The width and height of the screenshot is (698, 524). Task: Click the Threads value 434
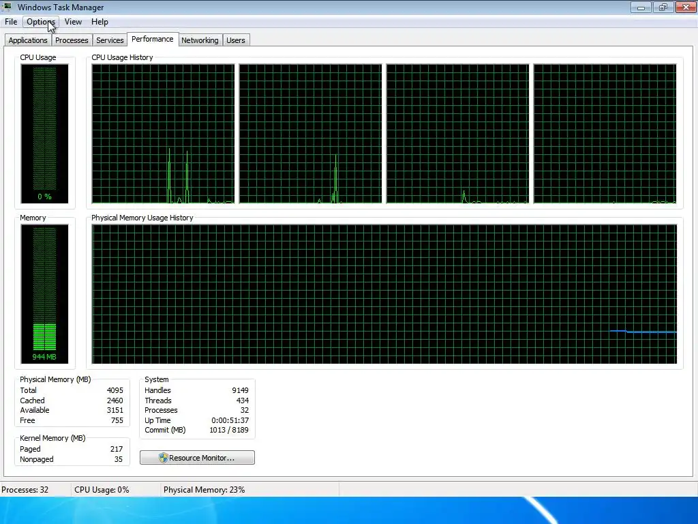(x=243, y=401)
